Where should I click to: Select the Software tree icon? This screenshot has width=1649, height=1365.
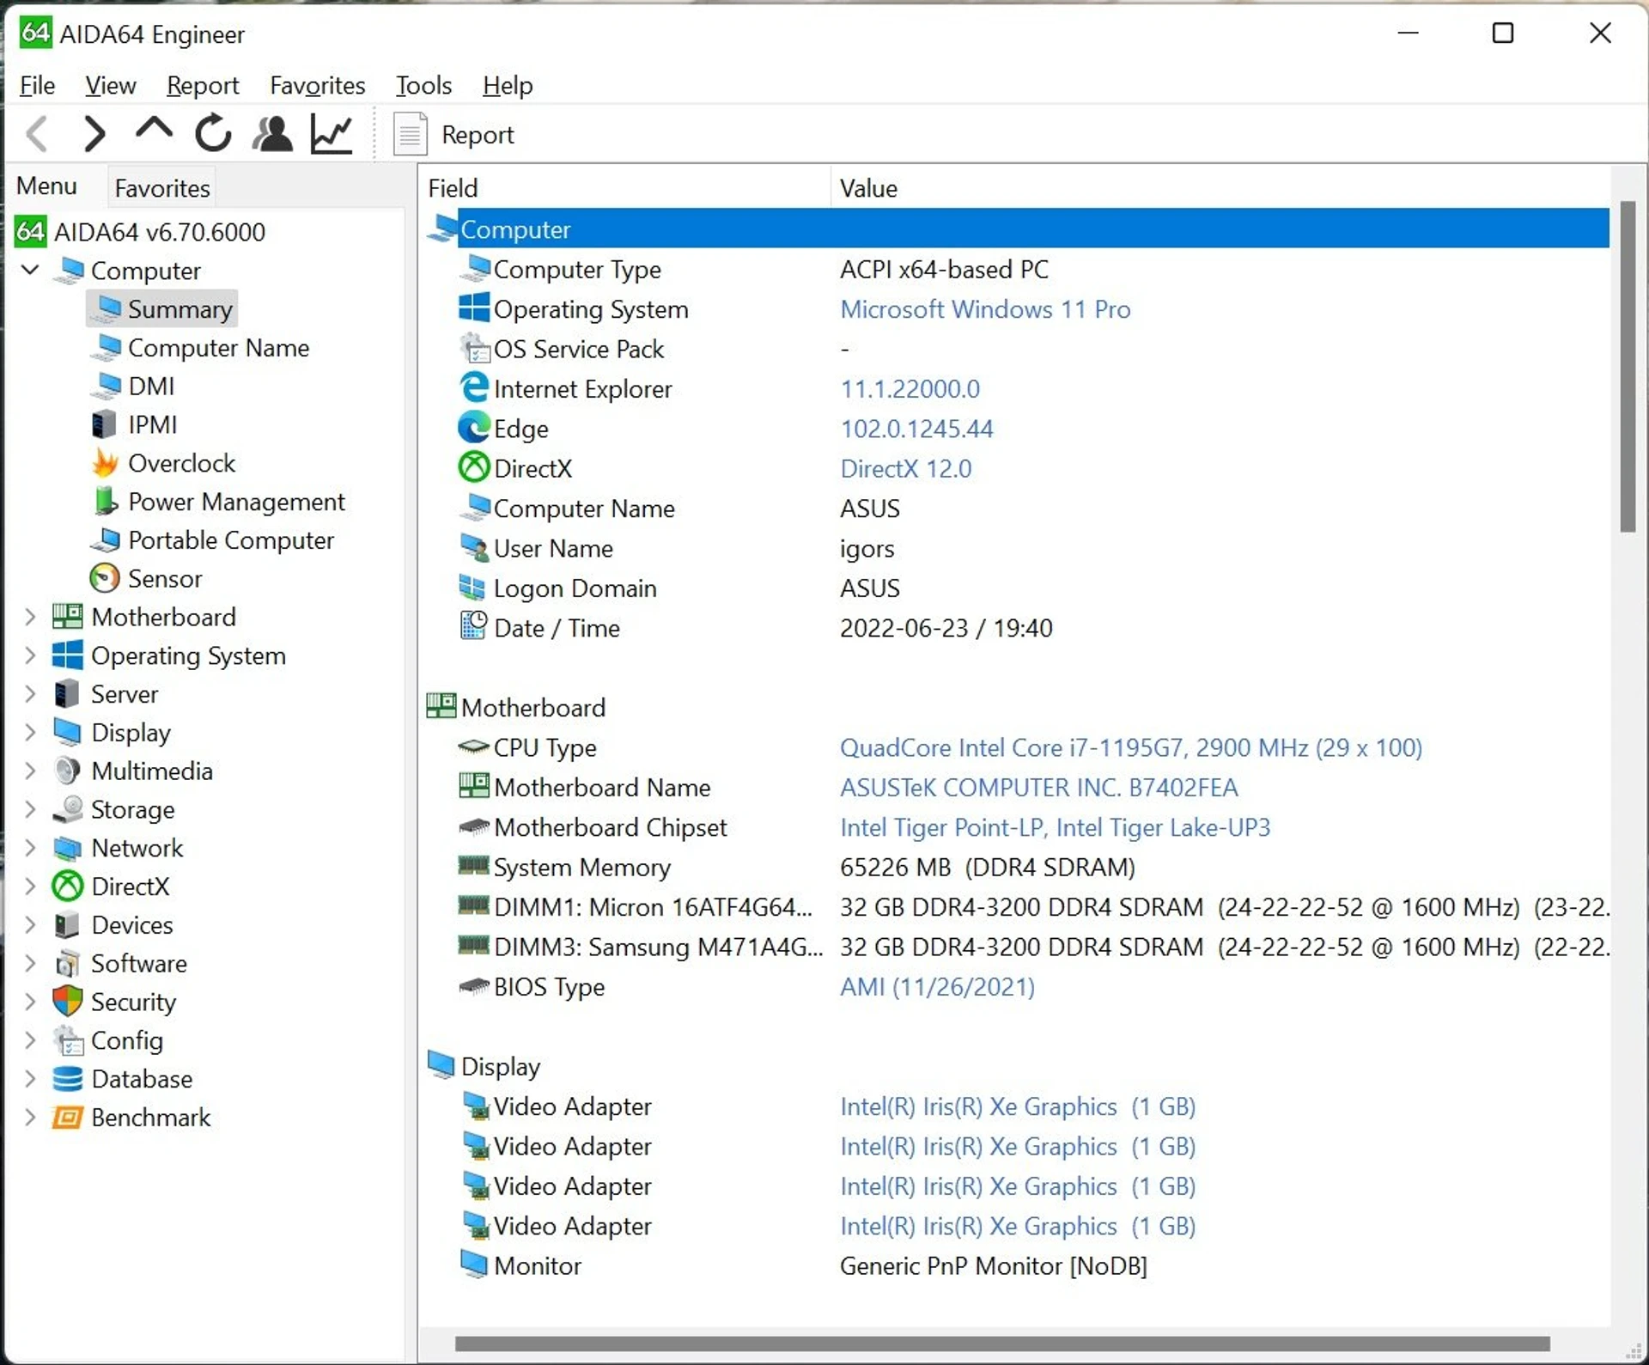click(x=68, y=964)
